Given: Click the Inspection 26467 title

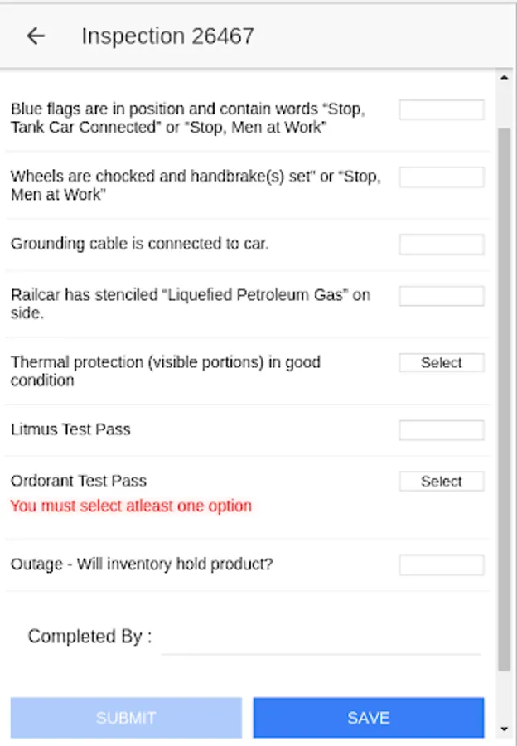Looking at the screenshot, I should pyautogui.click(x=167, y=36).
